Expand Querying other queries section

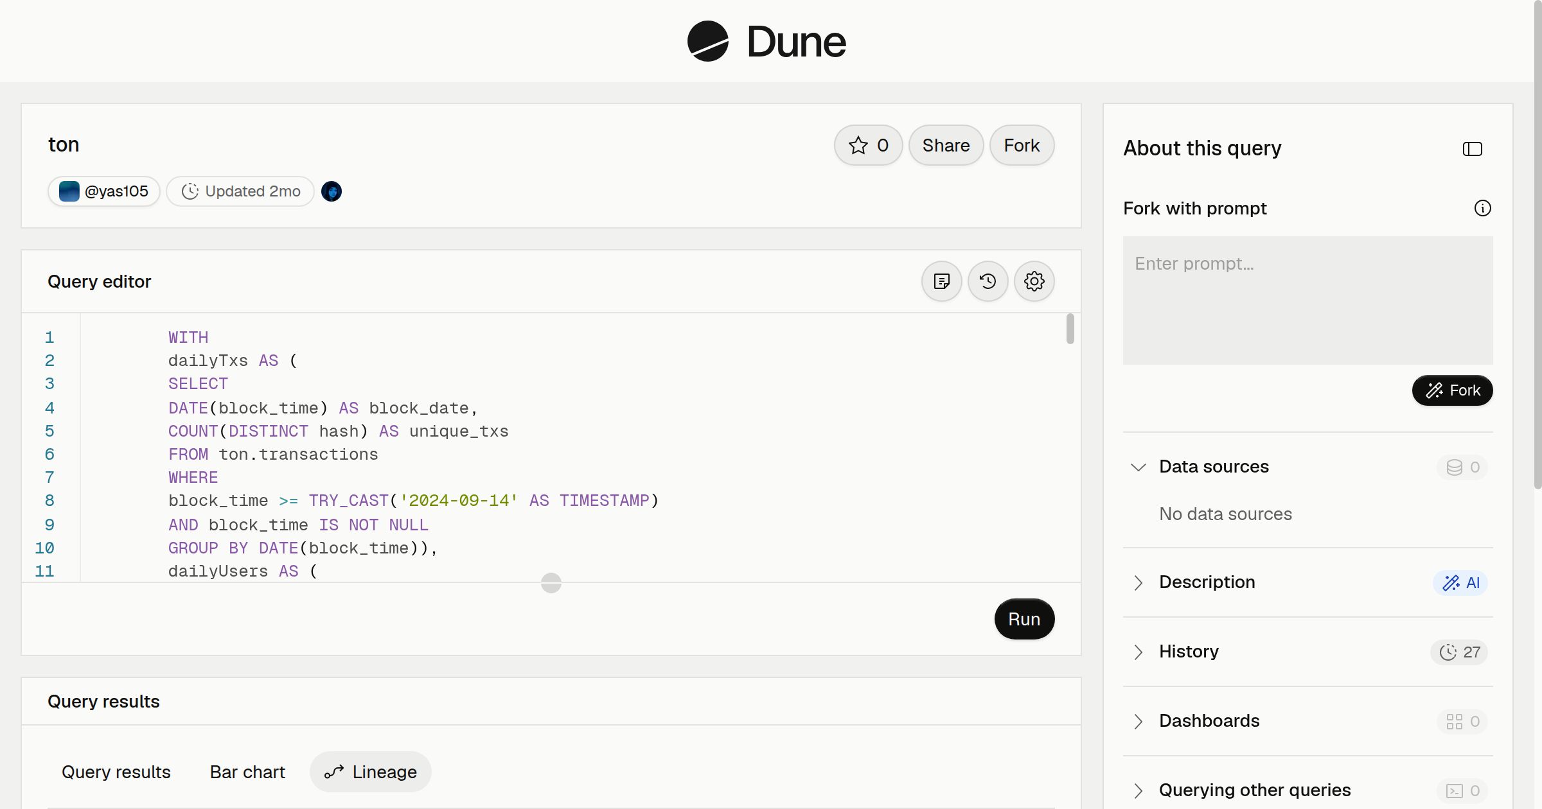tap(1138, 790)
